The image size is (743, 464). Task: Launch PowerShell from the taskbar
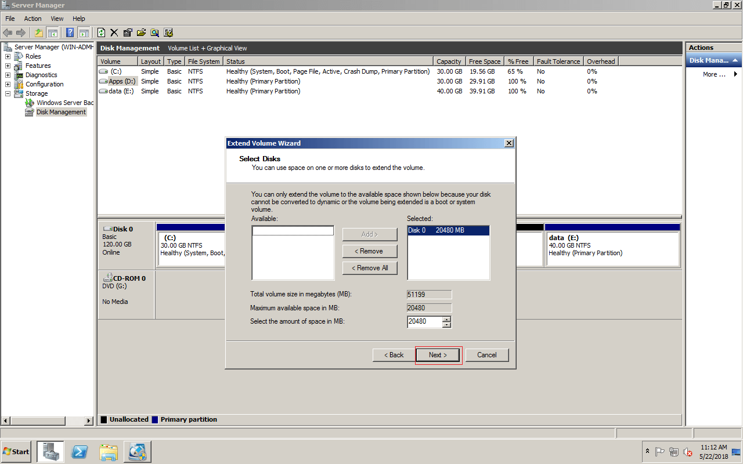pyautogui.click(x=80, y=452)
